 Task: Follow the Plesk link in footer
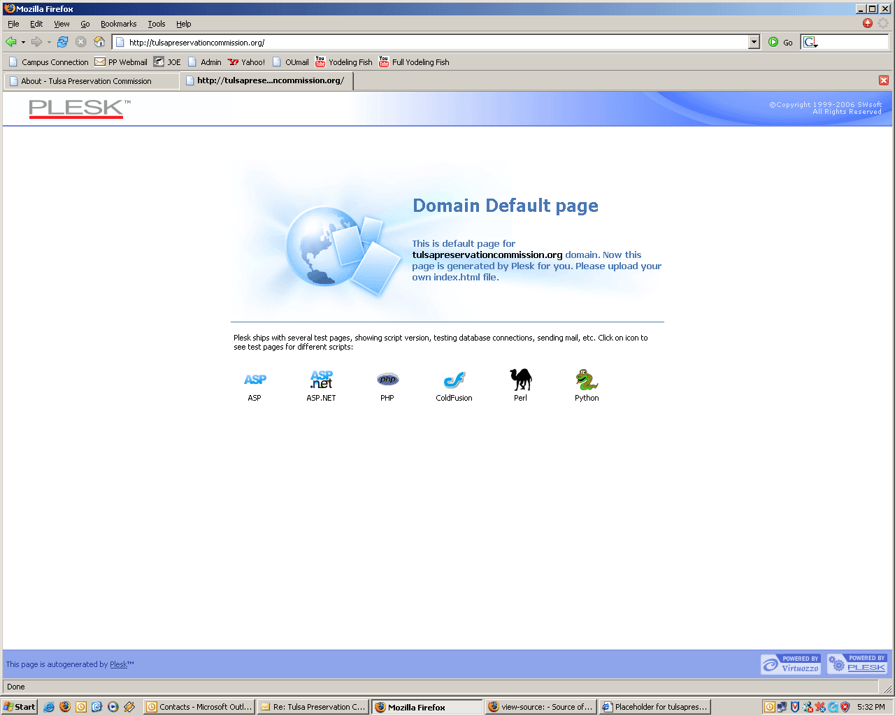[118, 664]
